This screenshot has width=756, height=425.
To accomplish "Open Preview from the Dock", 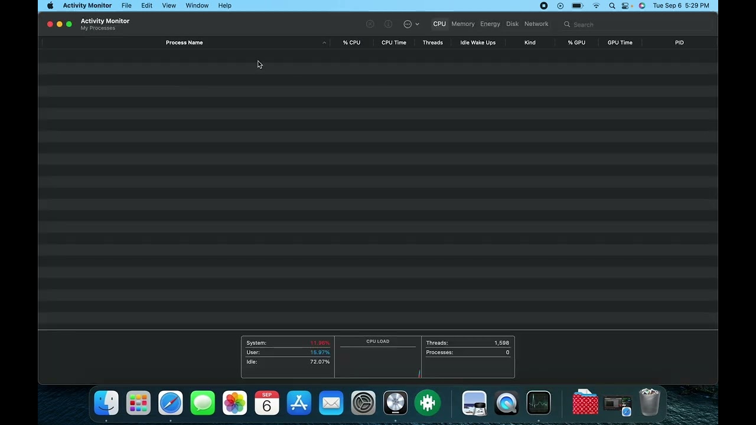I will (x=474, y=403).
